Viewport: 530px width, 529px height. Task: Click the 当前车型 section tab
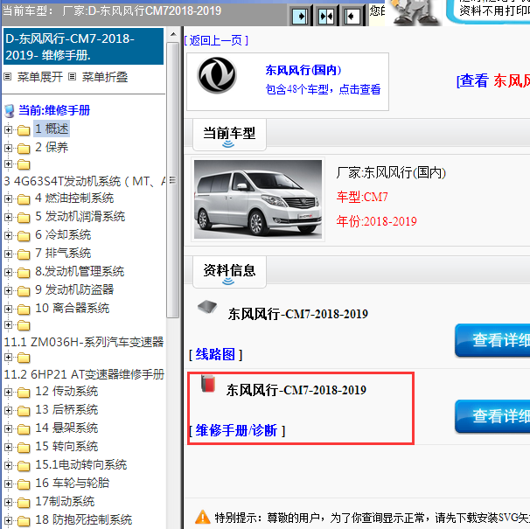pyautogui.click(x=229, y=135)
